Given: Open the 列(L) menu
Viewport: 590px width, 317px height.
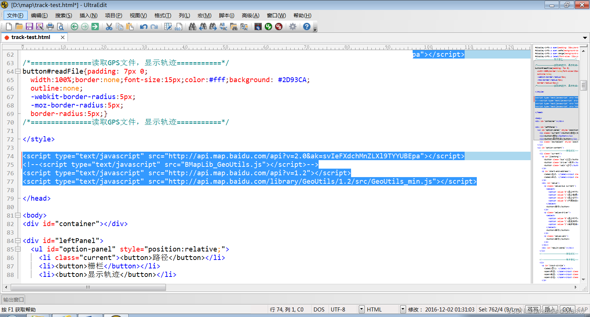Looking at the screenshot, I should [184, 15].
